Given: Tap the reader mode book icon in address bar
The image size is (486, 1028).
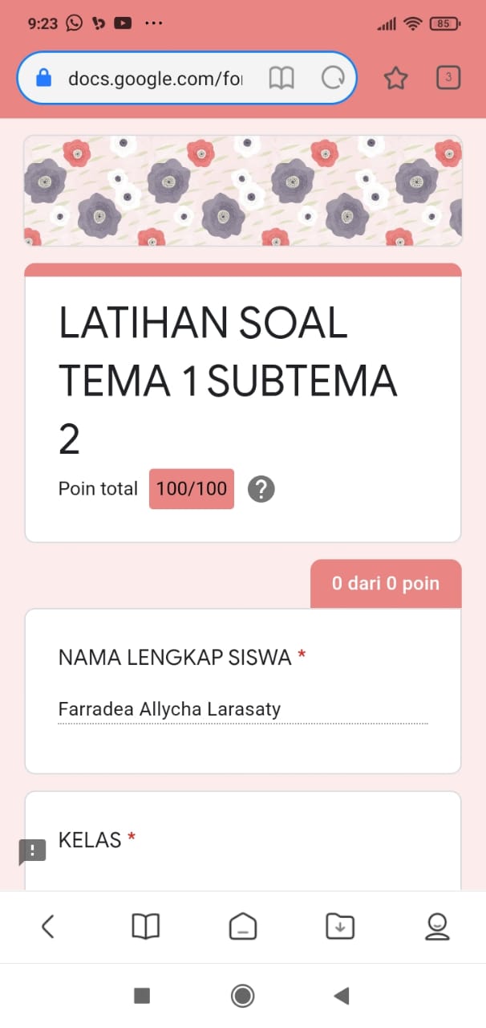Looking at the screenshot, I should (281, 78).
